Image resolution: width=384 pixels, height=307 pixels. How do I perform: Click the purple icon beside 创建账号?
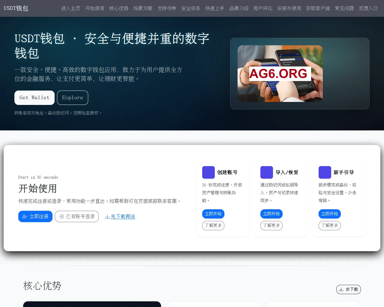click(208, 172)
